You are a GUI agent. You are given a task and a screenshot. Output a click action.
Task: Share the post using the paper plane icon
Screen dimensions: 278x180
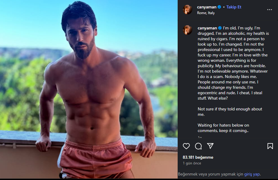point(210,146)
